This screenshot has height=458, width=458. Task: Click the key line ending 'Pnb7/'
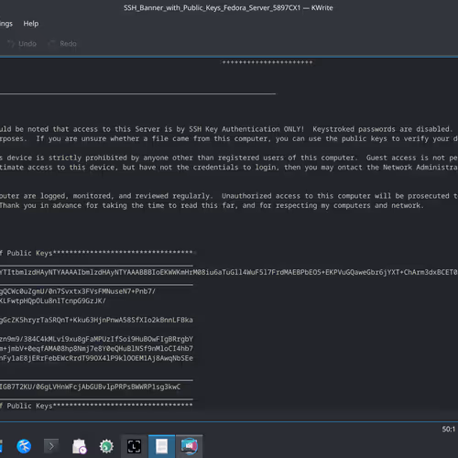[x=78, y=291]
